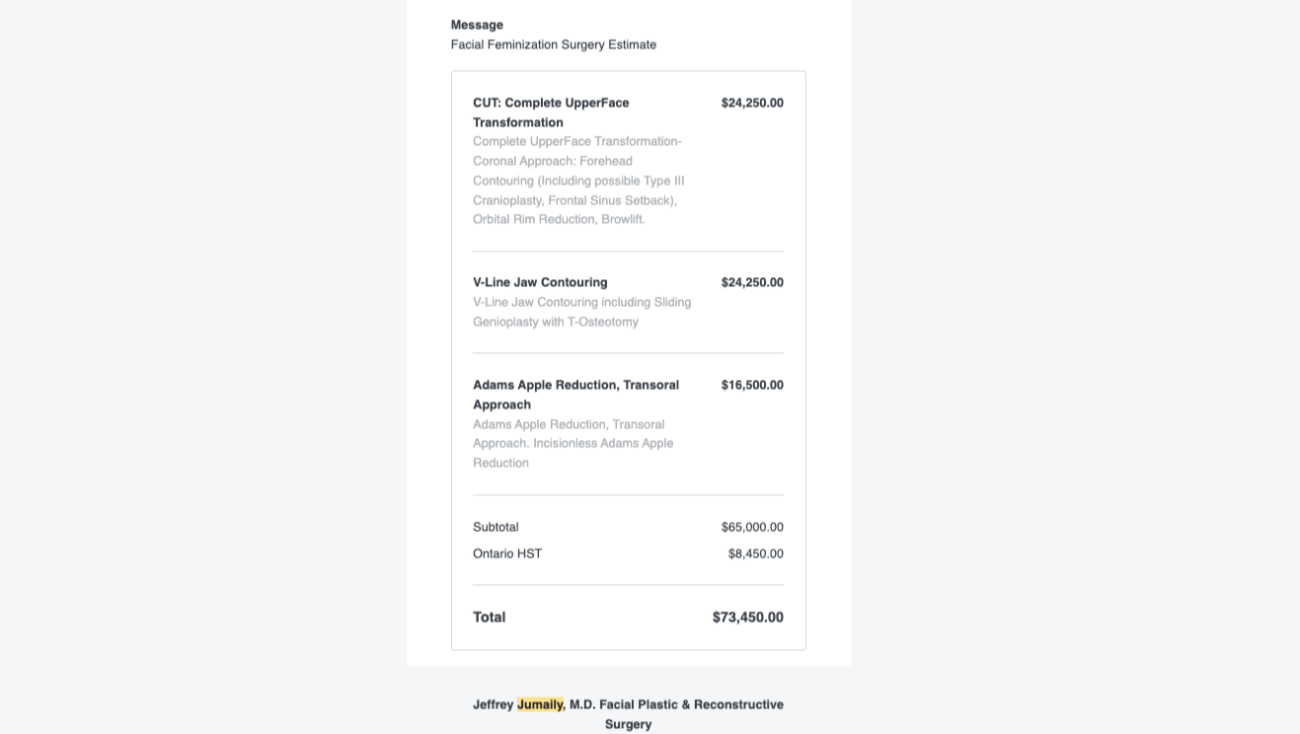Click the Coronal Approach description paragraph
The width and height of the screenshot is (1300, 734).
pyautogui.click(x=579, y=181)
